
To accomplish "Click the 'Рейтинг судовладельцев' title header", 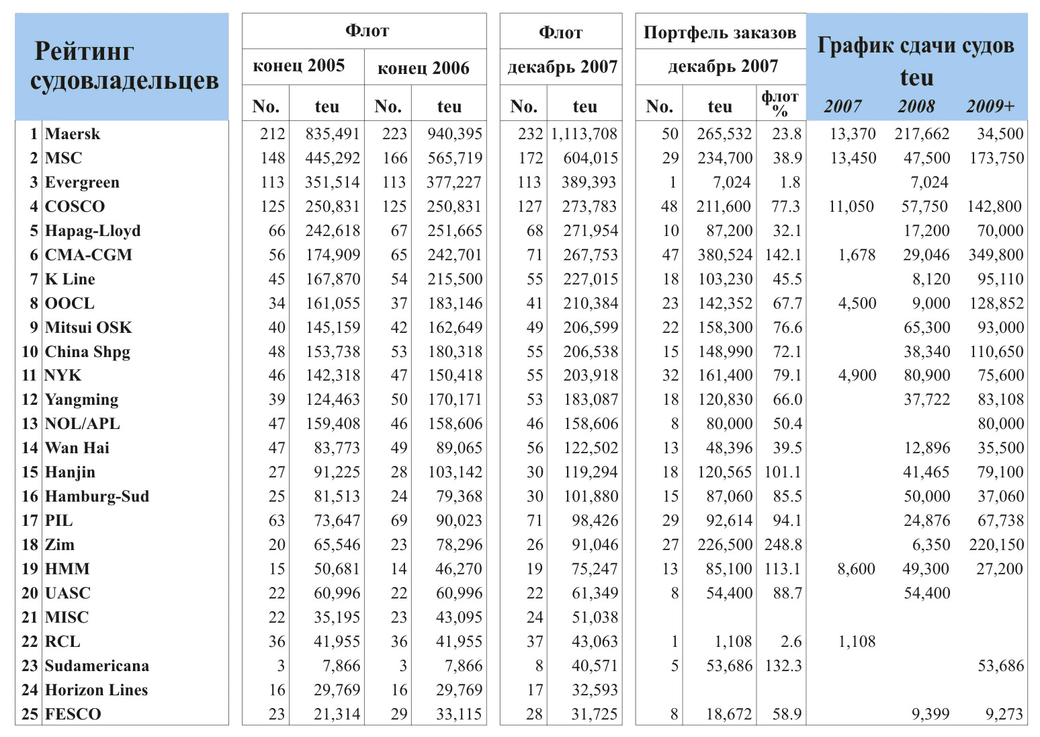I will point(124,66).
